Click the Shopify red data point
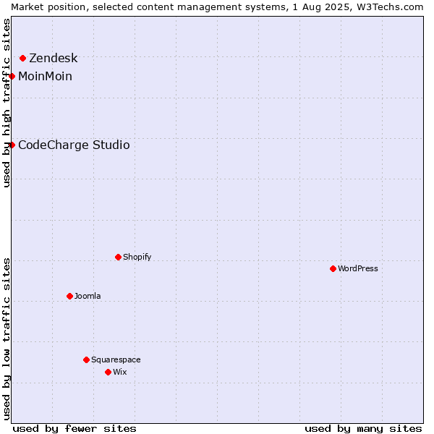The height and width of the screenshot is (434, 434). [x=118, y=257]
